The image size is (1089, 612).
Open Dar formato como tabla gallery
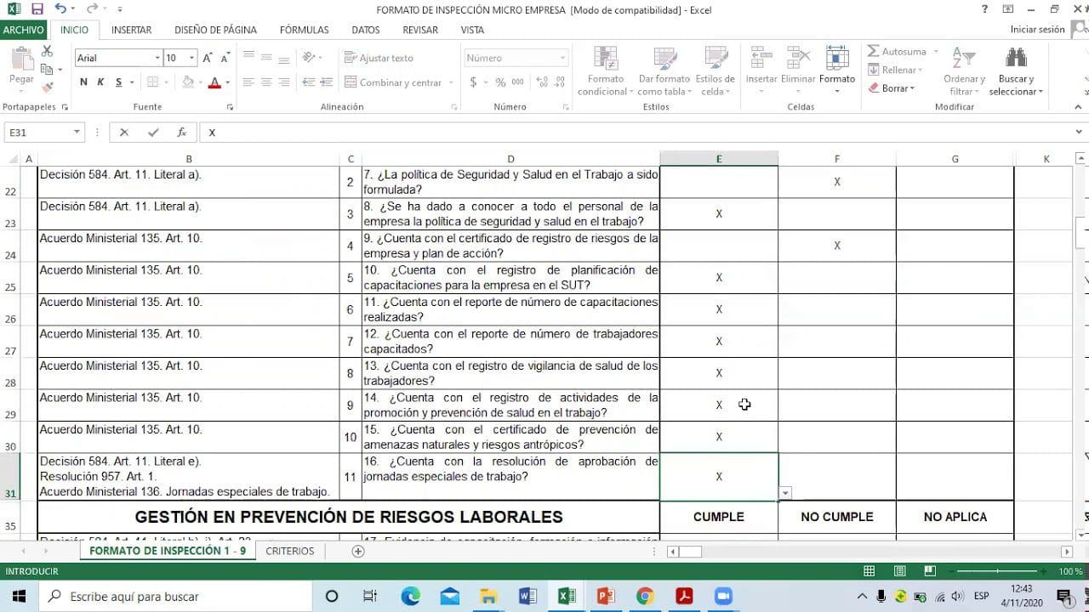[664, 71]
